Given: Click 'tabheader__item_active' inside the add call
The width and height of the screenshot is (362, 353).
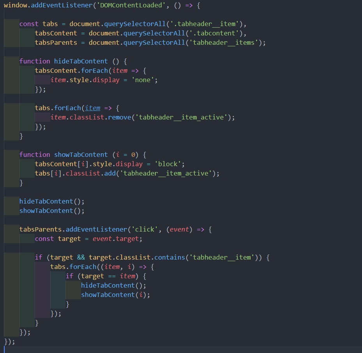Looking at the screenshot, I should (x=166, y=174).
